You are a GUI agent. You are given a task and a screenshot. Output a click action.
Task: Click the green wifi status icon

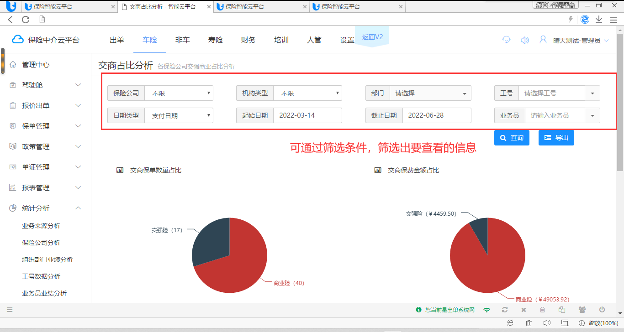(x=487, y=310)
